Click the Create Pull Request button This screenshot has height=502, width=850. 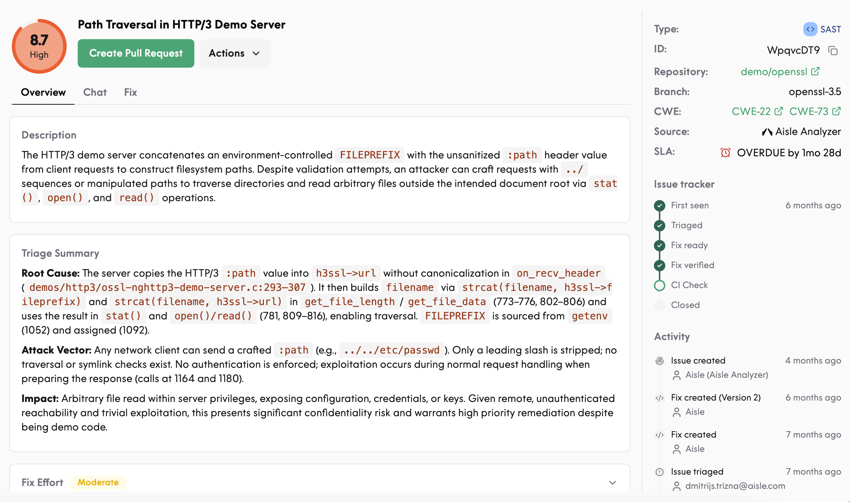coord(136,53)
